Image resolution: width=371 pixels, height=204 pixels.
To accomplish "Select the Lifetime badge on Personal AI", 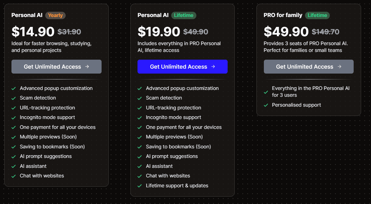I will (184, 15).
